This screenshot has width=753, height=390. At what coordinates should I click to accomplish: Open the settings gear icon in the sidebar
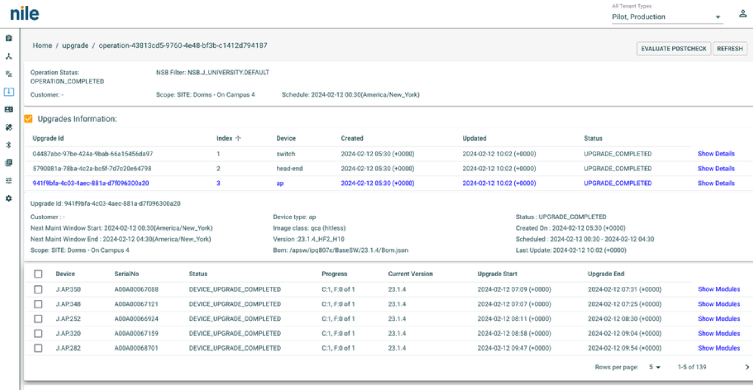tap(9, 198)
